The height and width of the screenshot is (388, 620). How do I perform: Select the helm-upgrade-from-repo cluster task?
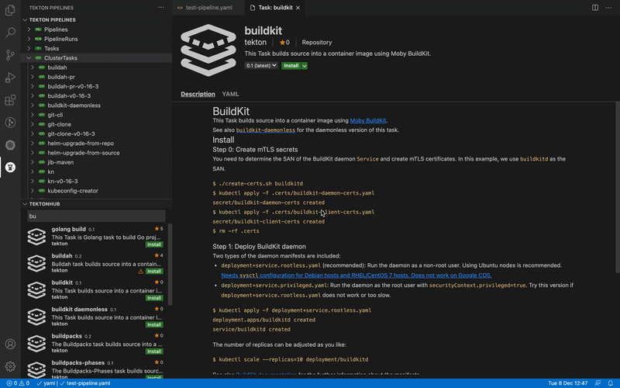click(x=81, y=144)
